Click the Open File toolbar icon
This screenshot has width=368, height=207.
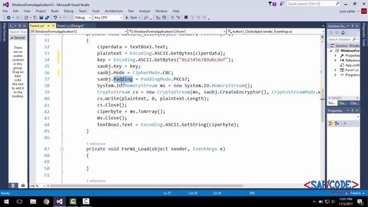pos(35,18)
